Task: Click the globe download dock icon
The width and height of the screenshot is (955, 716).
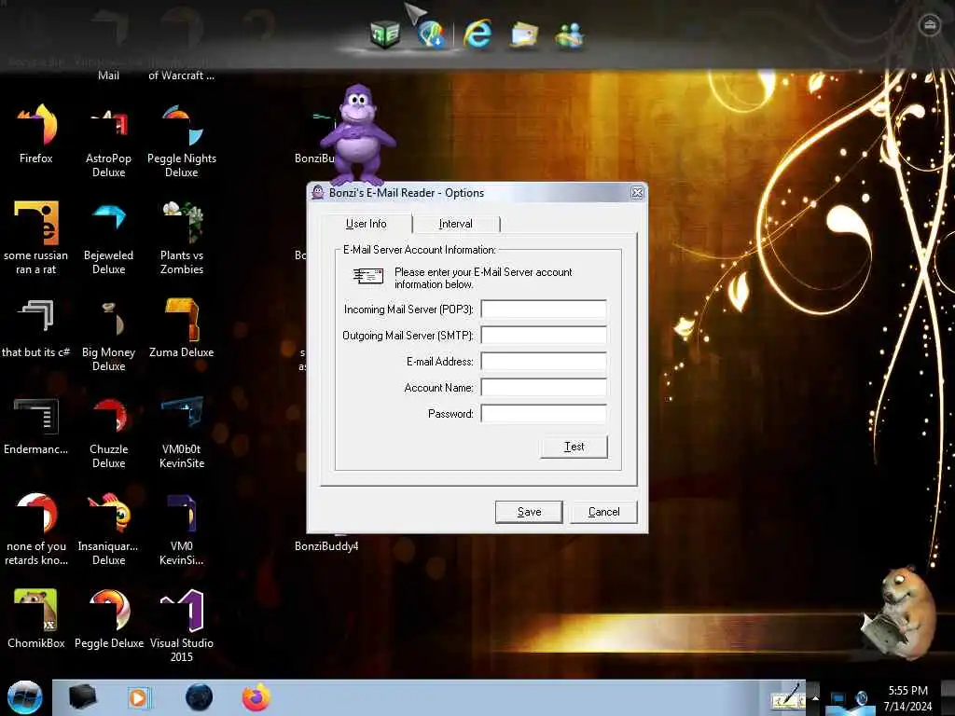Action: [x=431, y=34]
